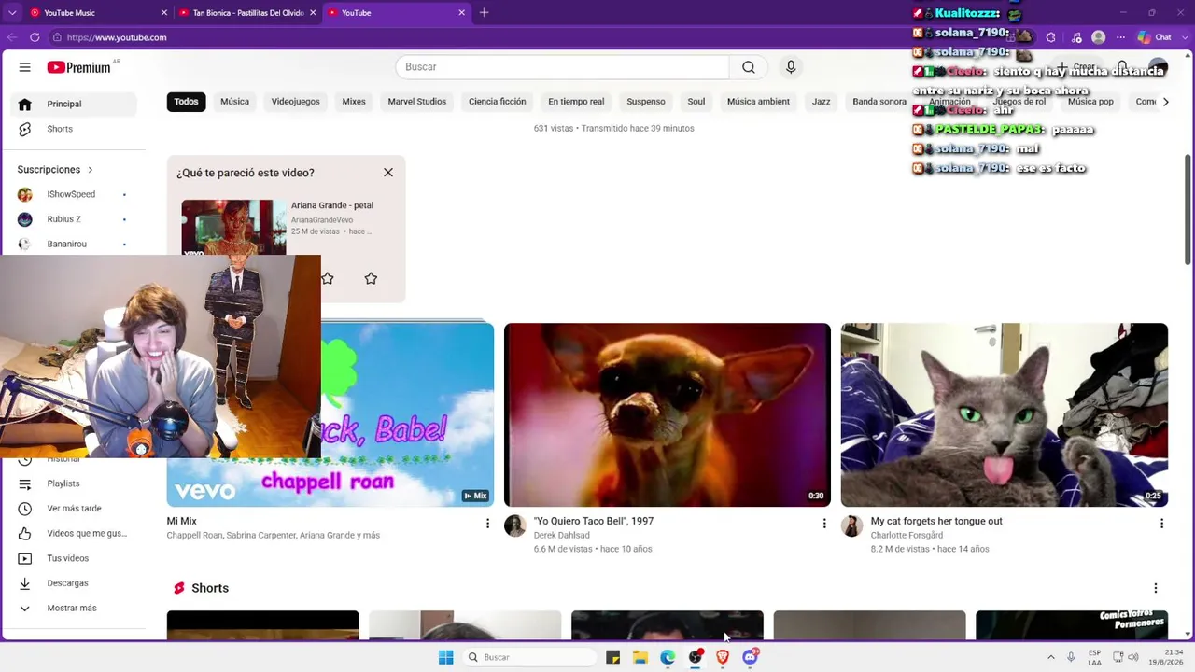This screenshot has height=672, width=1195.
Task: Click the YouTube search input field
Action: (562, 67)
